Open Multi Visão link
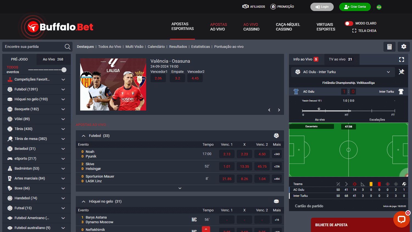This screenshot has width=412, height=232. [134, 47]
